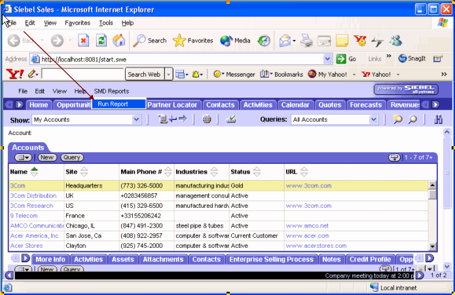
Task: Toggle sort on Status column
Action: click(x=257, y=172)
